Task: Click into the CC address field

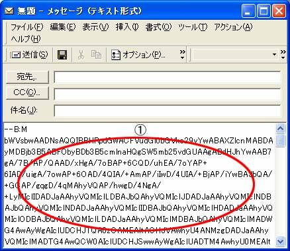Action: 168,94
